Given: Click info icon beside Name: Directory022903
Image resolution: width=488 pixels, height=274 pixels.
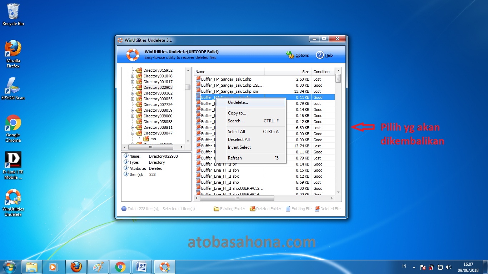Looking at the screenshot, I should tap(126, 156).
